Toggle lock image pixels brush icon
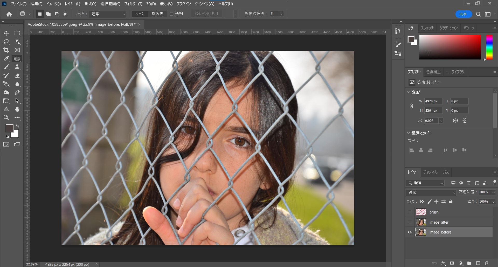 pyautogui.click(x=430, y=202)
